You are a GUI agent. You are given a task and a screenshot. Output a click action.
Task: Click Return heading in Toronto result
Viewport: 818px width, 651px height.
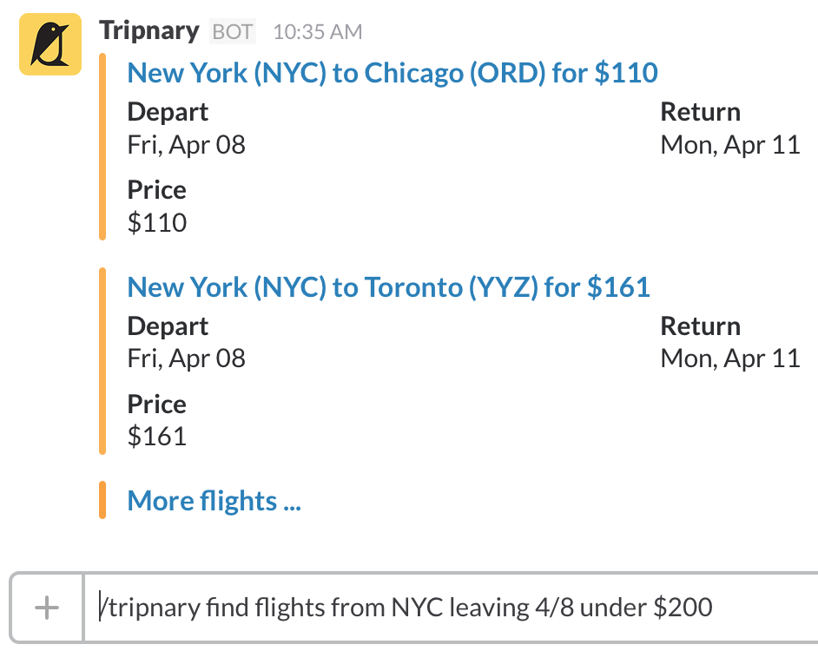pyautogui.click(x=700, y=326)
